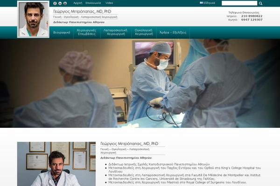Open Άρθρα – Εξελίξεις menu item
The height and width of the screenshot is (186, 280).
[173, 33]
